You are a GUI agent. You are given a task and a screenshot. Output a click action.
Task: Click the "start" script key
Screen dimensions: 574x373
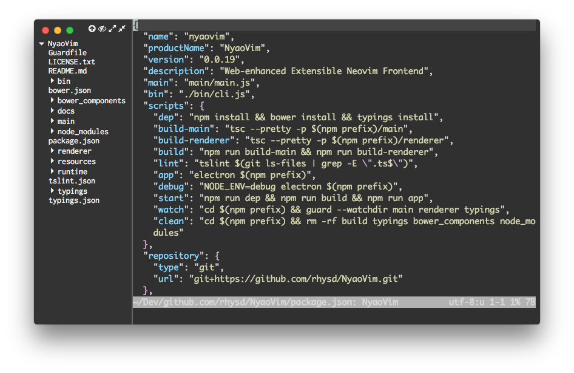click(171, 198)
